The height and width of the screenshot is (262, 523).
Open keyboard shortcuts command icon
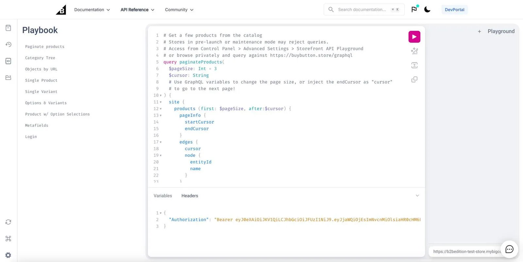point(8,238)
